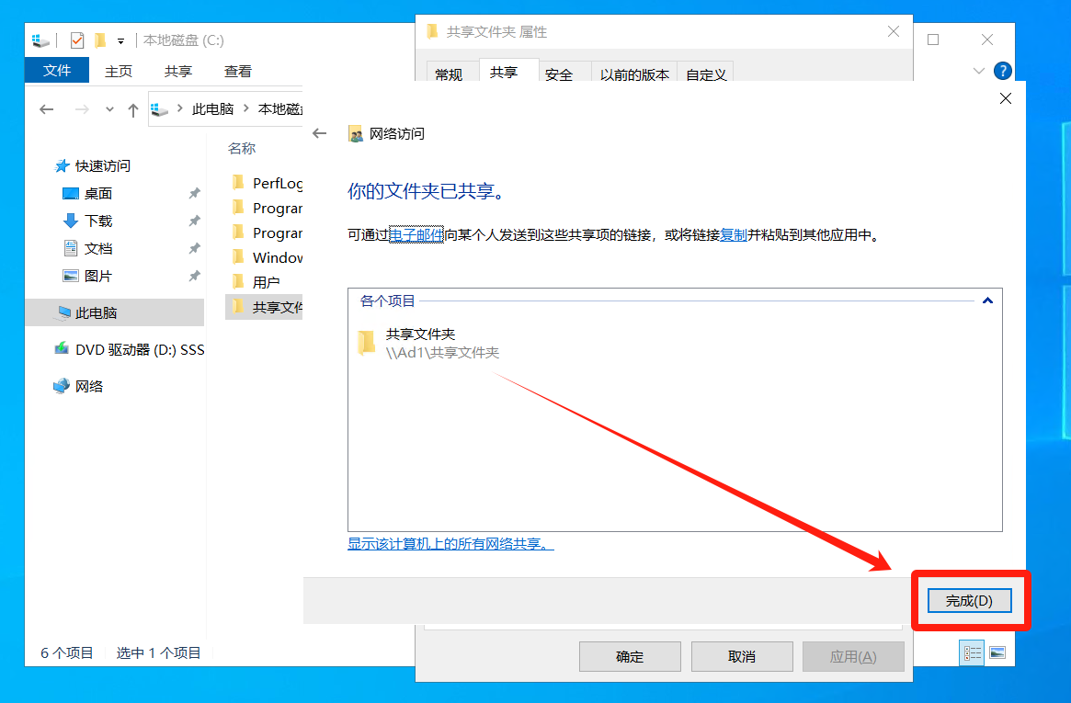Open the 文件 menu tab
1071x703 pixels.
pos(57,71)
